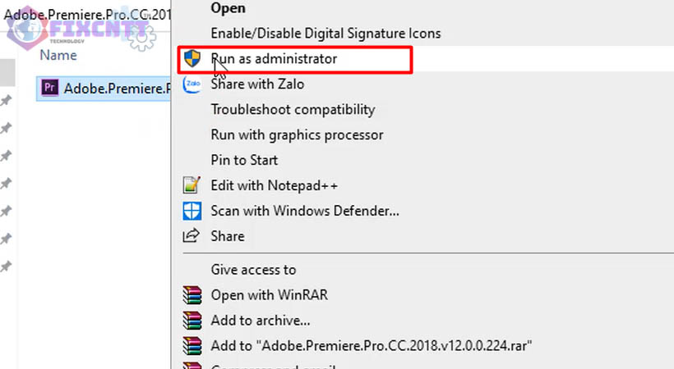
Task: Click the Premiere Pro file icon
Action: [49, 87]
